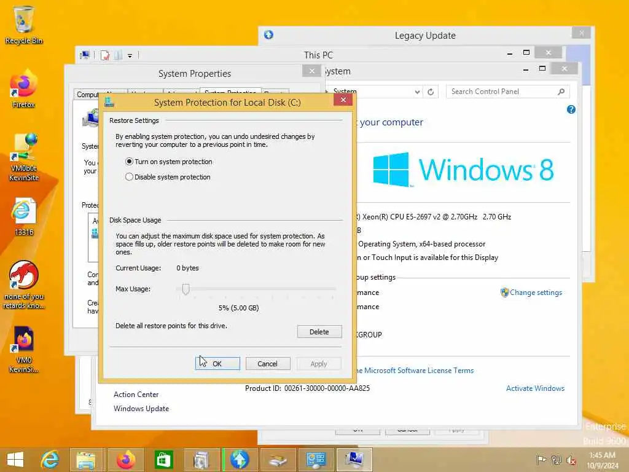The image size is (629, 472).
Task: Select the 'none of you' desktop shortcut
Action: pyautogui.click(x=24, y=285)
